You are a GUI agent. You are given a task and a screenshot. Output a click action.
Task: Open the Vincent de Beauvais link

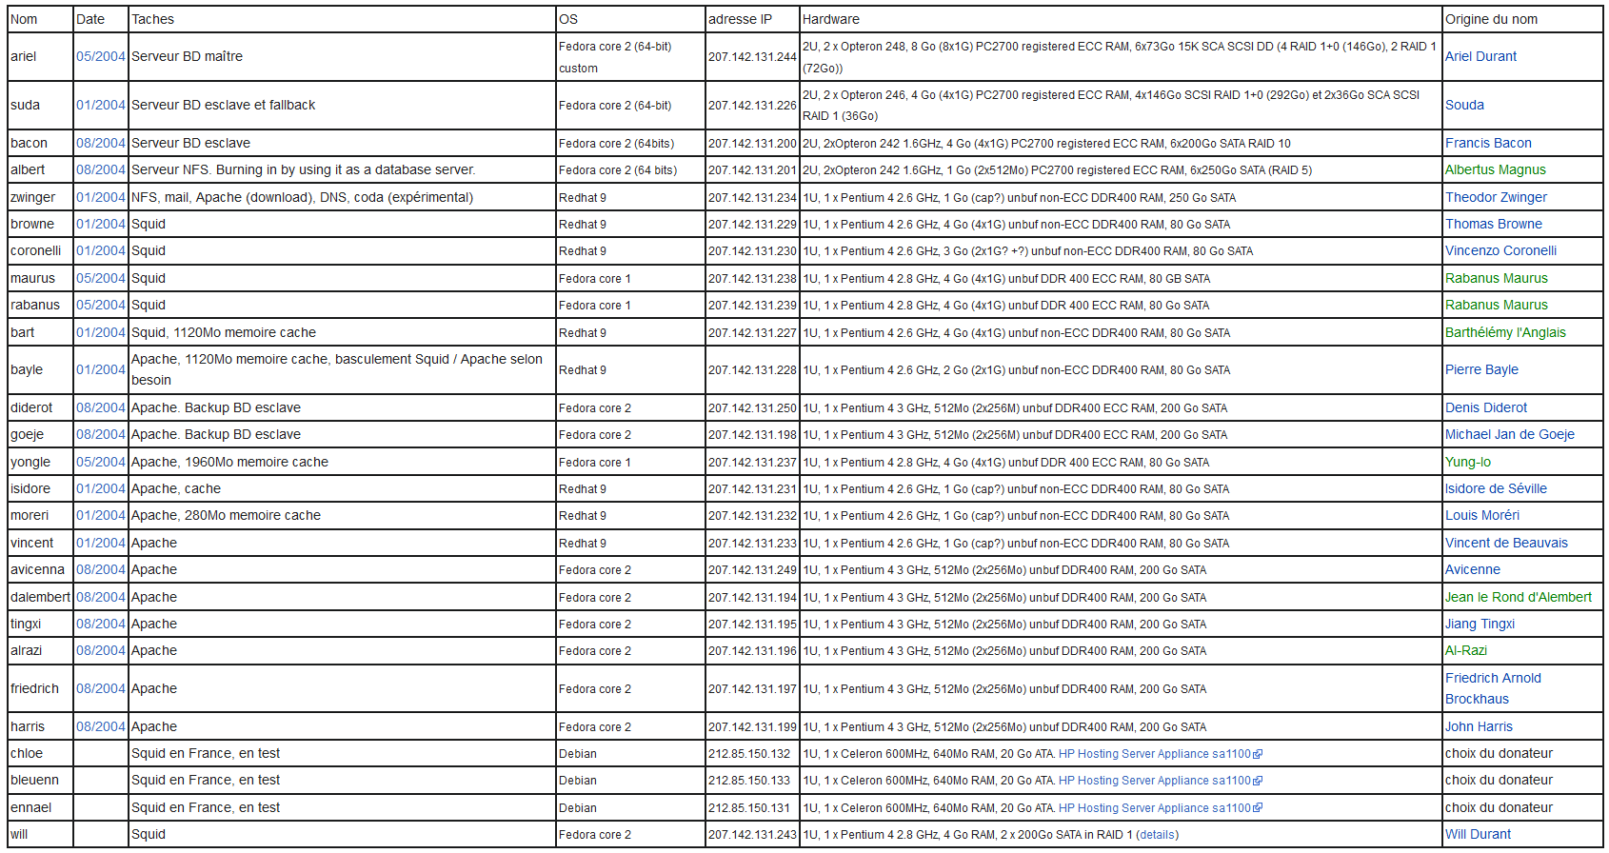click(x=1506, y=543)
